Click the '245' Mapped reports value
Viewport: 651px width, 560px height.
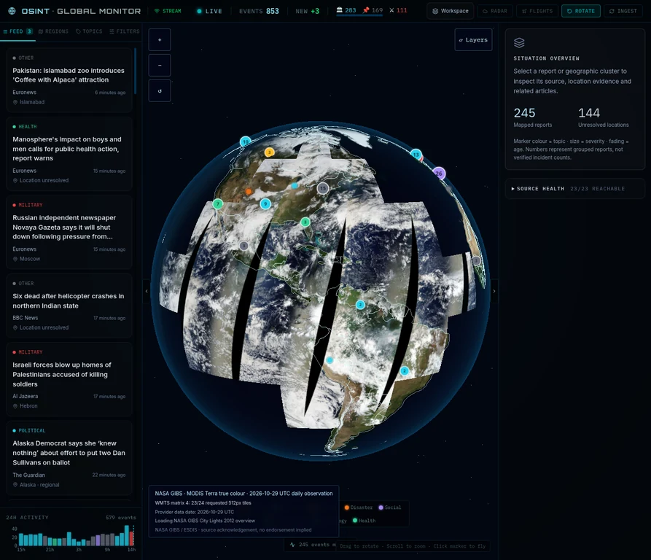524,113
